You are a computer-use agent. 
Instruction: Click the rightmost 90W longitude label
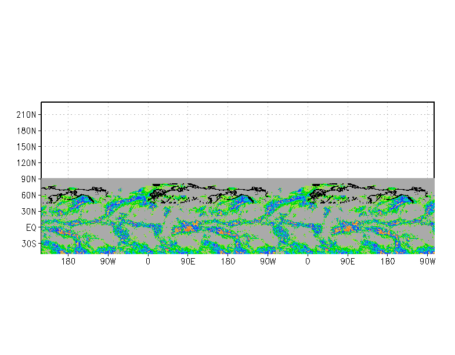click(x=427, y=261)
